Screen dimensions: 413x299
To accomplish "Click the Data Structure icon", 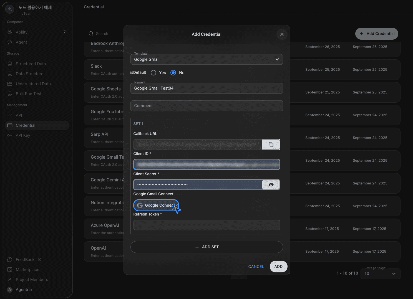I will click(10, 74).
